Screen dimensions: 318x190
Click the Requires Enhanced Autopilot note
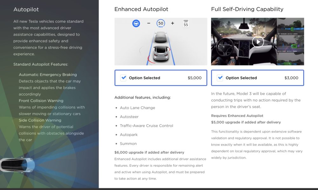(237, 116)
